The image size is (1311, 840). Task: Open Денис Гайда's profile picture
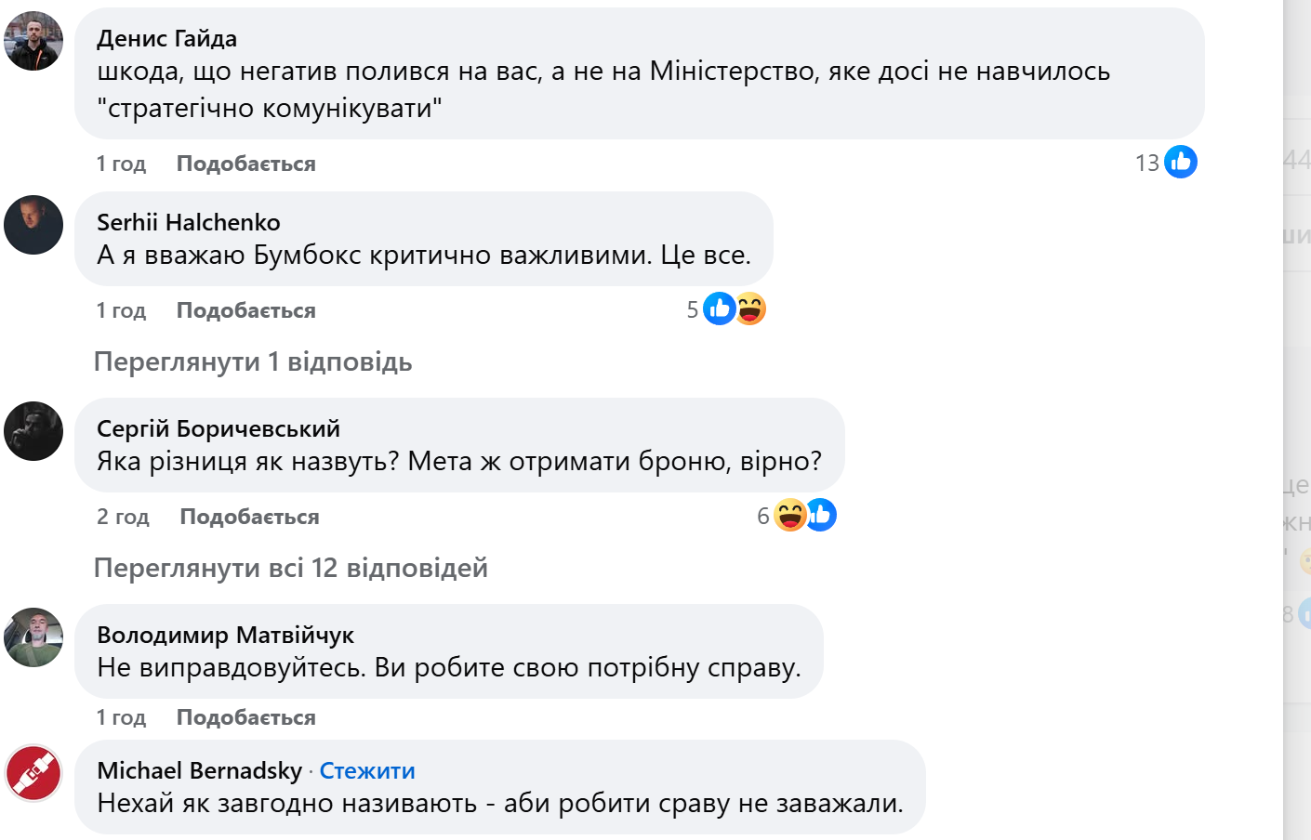(x=33, y=41)
